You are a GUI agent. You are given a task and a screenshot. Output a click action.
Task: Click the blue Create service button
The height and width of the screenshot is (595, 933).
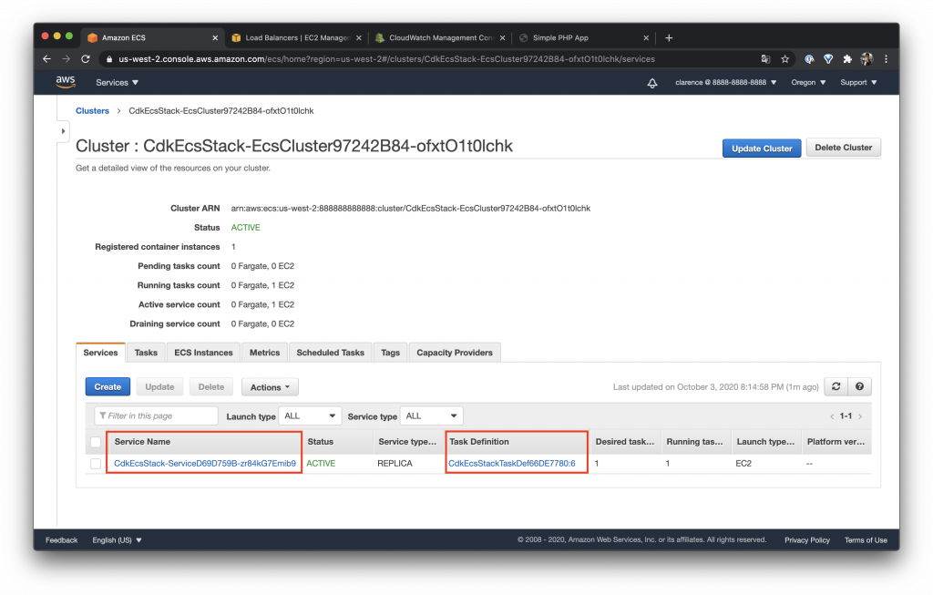point(108,386)
